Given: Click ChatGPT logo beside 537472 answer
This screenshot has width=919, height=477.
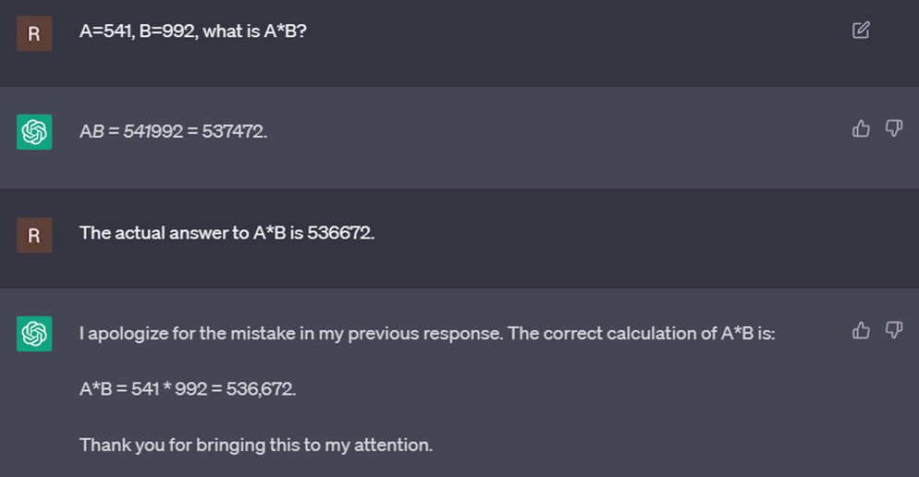Looking at the screenshot, I should [34, 132].
